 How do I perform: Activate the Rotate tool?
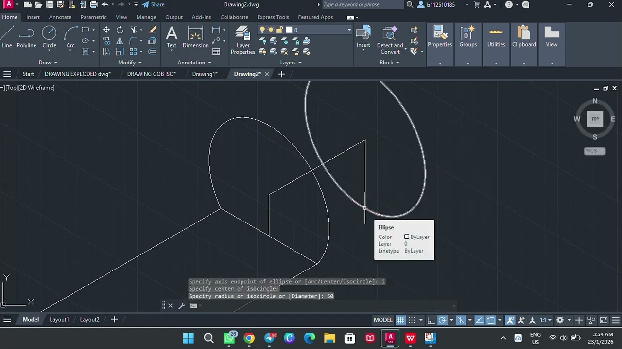pos(120,30)
